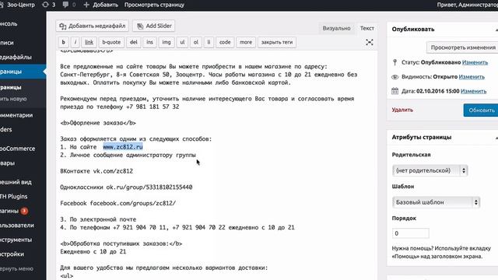Toggle distraction-free fullscreen editor icon
The width and height of the screenshot is (498, 280).
point(370,42)
